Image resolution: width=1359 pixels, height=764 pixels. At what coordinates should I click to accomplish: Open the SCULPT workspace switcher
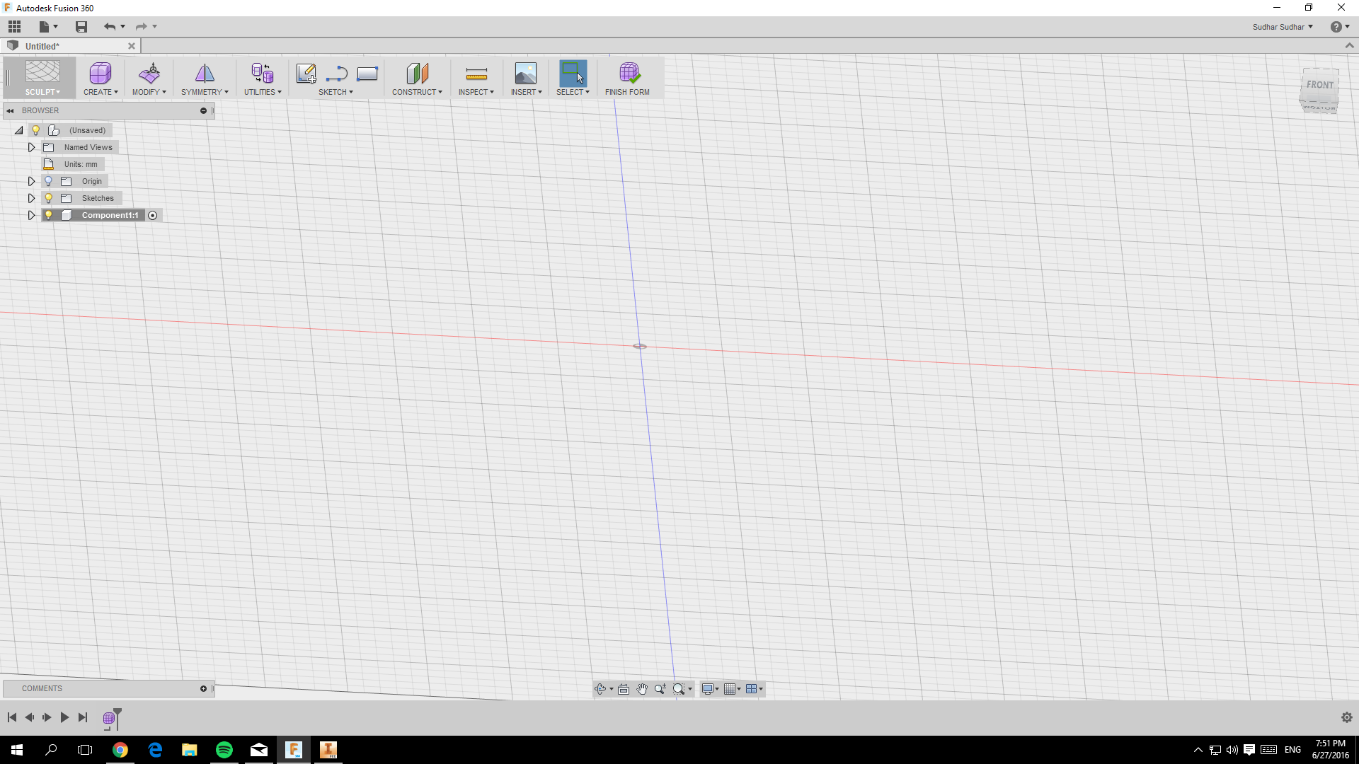pyautogui.click(x=42, y=92)
